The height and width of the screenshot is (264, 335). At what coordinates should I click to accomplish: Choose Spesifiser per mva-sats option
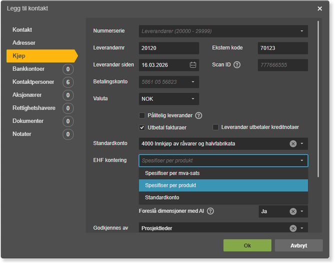point(223,173)
